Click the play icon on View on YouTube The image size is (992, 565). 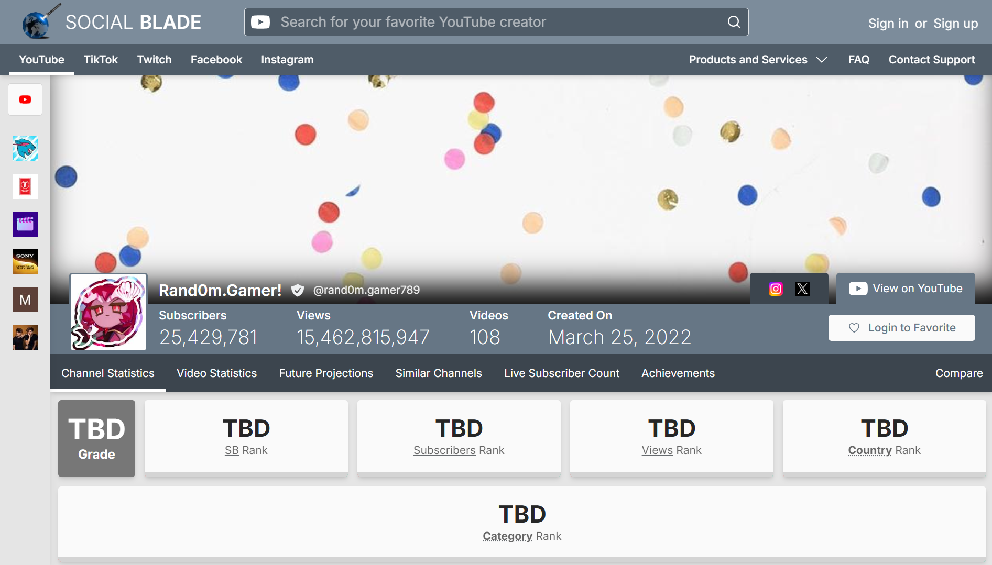(x=858, y=289)
